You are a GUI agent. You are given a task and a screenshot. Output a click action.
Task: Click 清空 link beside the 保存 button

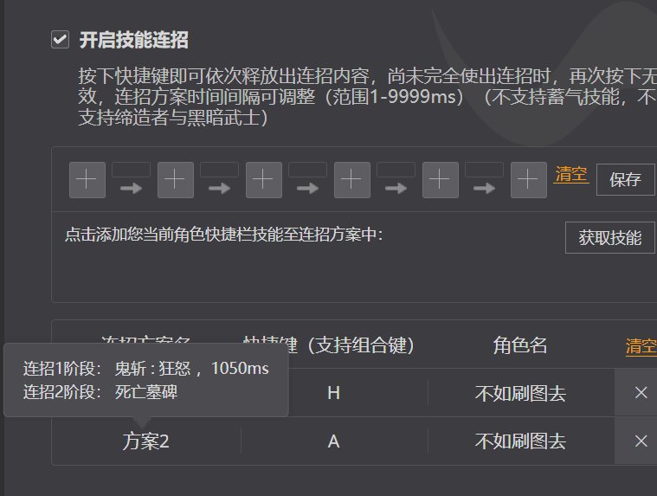click(x=571, y=174)
